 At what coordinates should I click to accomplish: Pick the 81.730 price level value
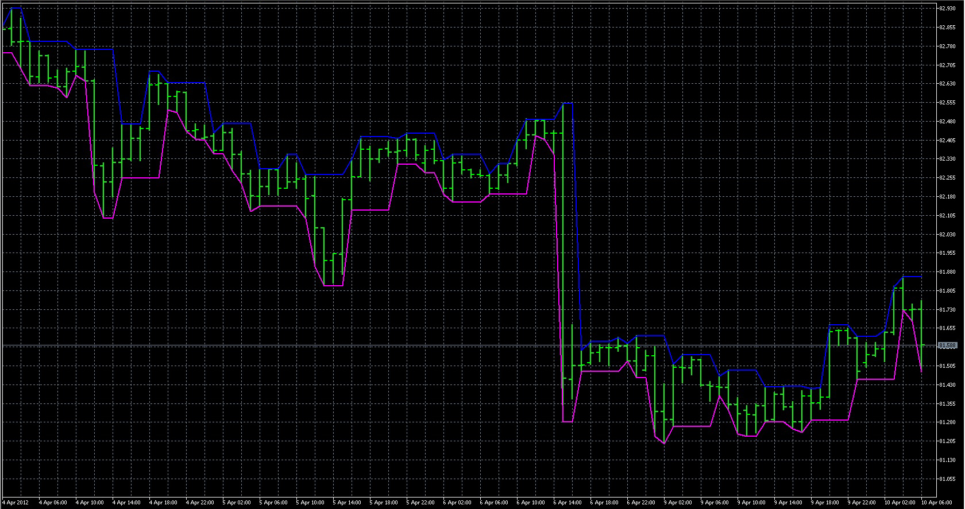point(948,310)
